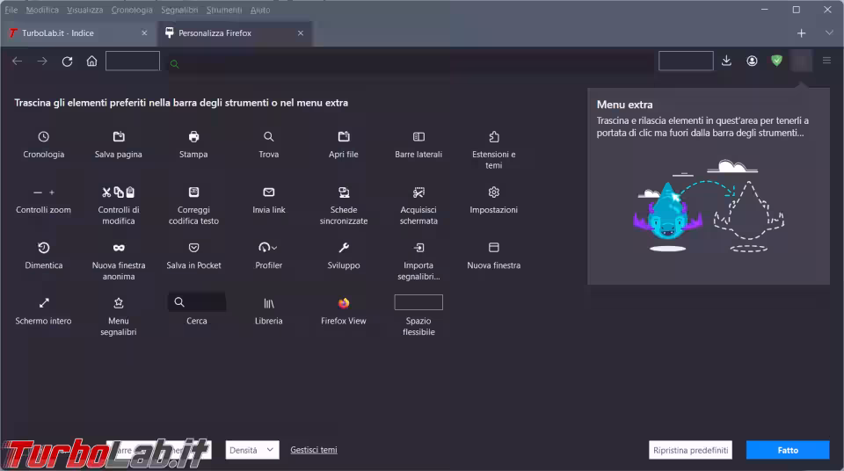Click the back arrow button
This screenshot has height=471, width=844.
(18, 62)
